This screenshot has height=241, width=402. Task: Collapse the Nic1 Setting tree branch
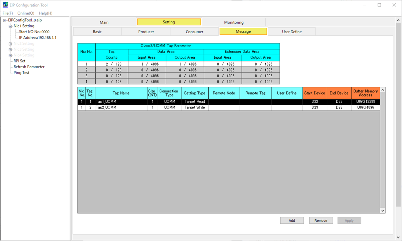tap(10, 26)
